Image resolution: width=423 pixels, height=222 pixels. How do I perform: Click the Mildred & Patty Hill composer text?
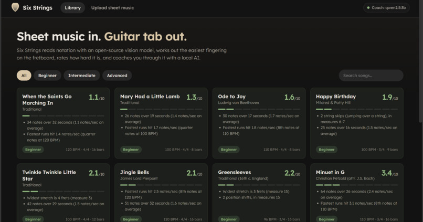click(333, 103)
